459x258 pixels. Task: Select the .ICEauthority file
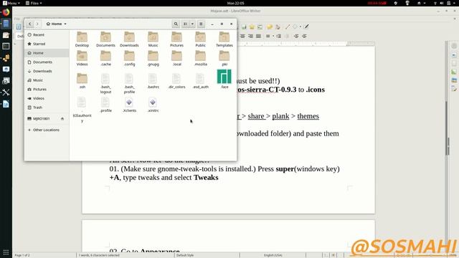[82, 110]
